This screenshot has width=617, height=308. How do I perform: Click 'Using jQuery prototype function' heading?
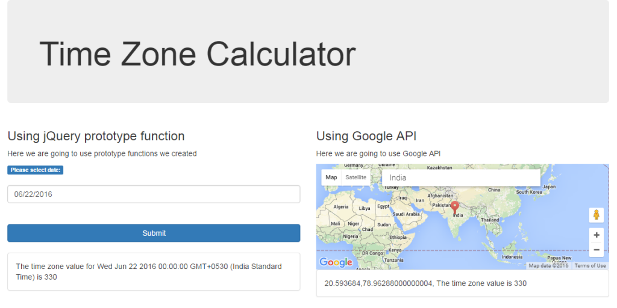pos(96,136)
